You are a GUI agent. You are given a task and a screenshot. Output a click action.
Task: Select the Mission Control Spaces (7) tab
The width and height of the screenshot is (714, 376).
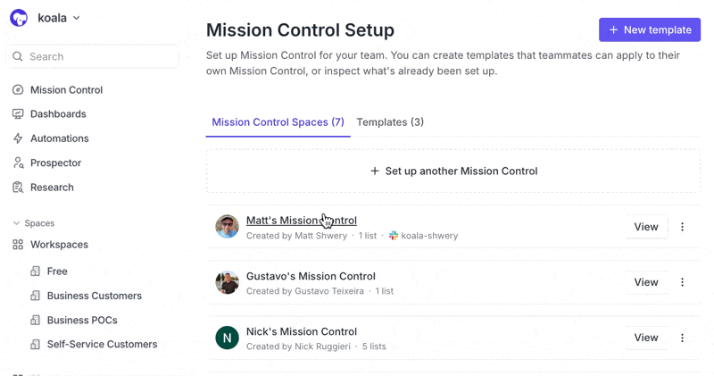[278, 122]
